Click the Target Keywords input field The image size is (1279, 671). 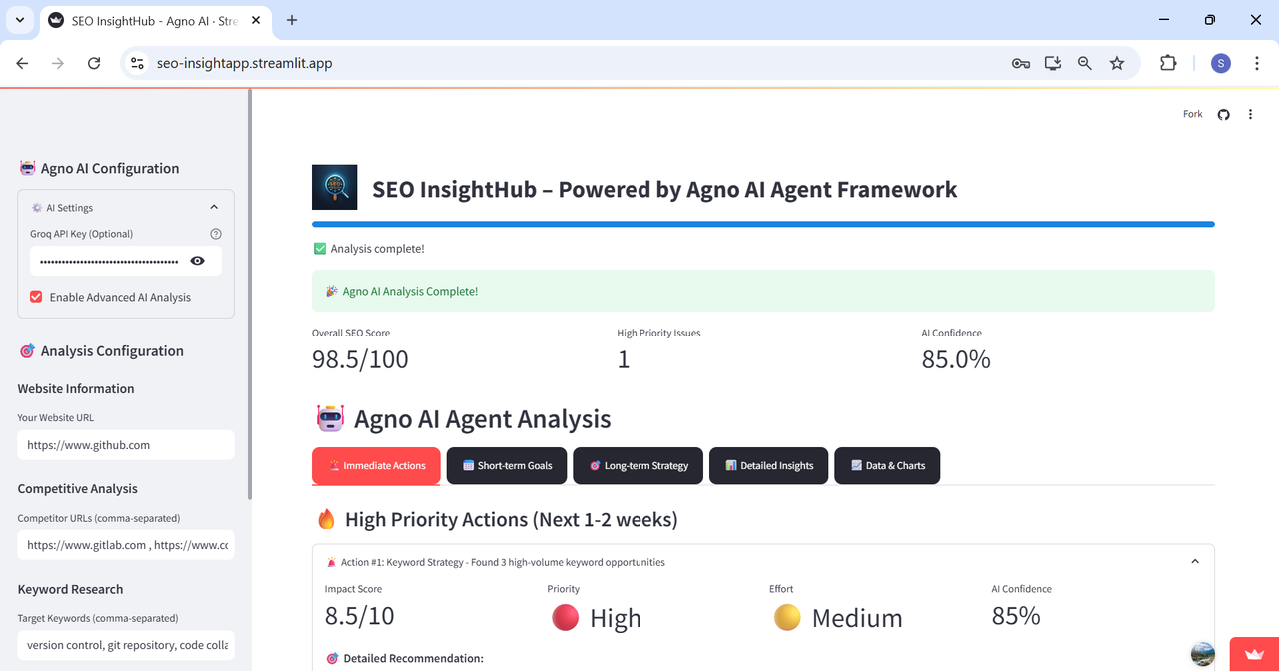pos(126,645)
